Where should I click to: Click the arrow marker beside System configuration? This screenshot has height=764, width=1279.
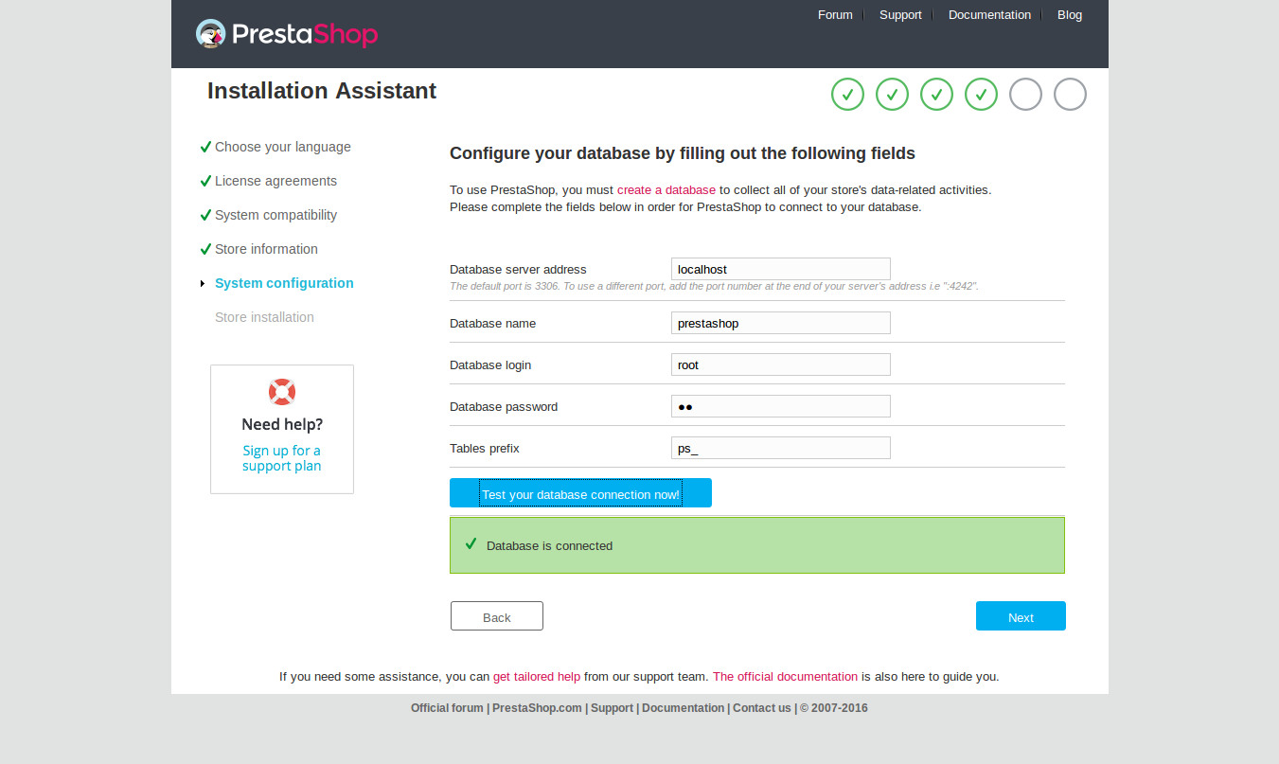203,283
